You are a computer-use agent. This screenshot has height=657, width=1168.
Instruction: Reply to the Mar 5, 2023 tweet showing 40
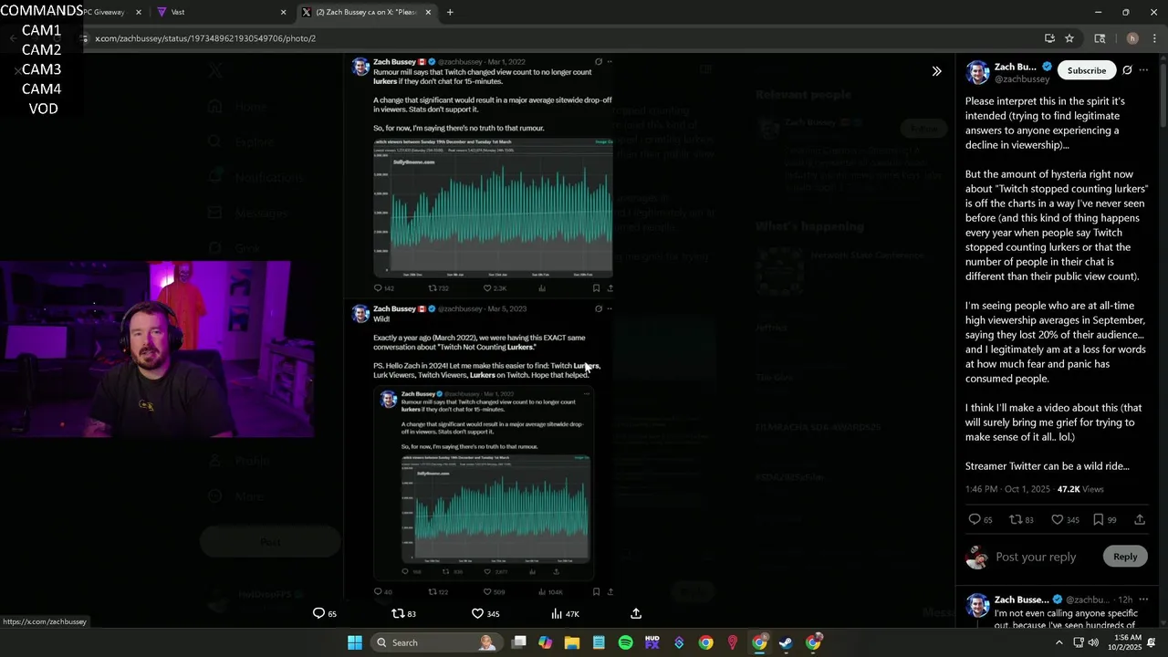click(383, 592)
